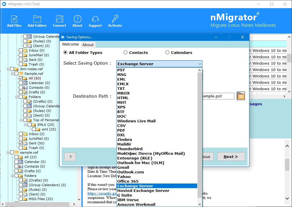
Task: Check the ibm-notes.nsf checkbox
Action: 12,69
